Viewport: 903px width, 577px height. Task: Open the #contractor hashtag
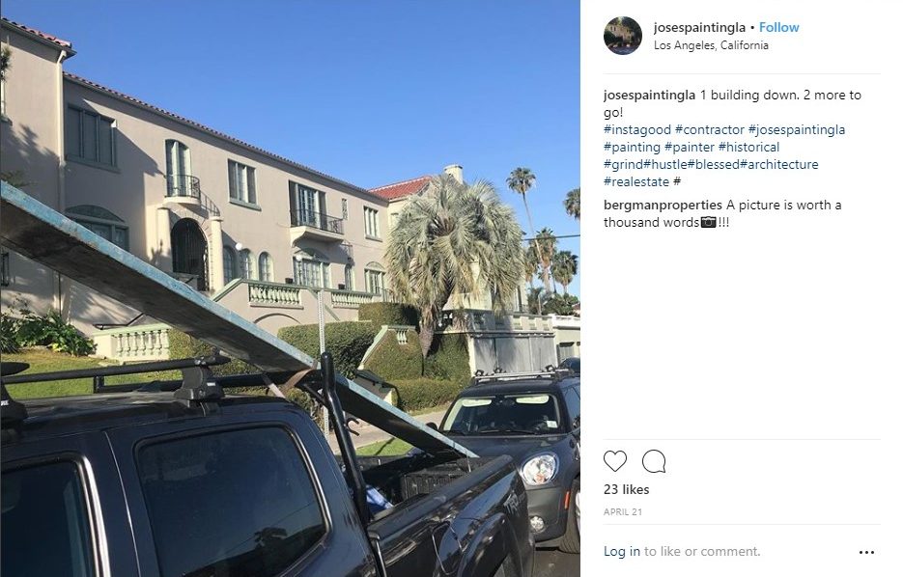pos(710,130)
